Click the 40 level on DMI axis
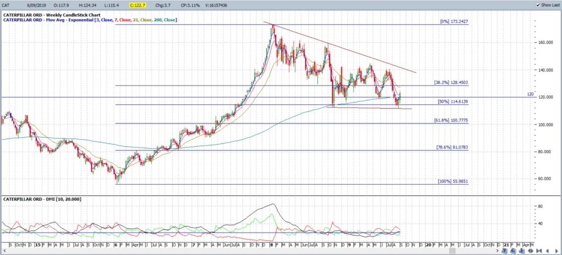Image resolution: width=562 pixels, height=255 pixels. [x=541, y=224]
